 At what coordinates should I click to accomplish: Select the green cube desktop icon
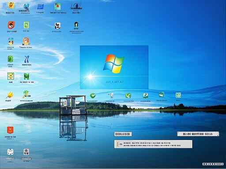(x=10, y=59)
